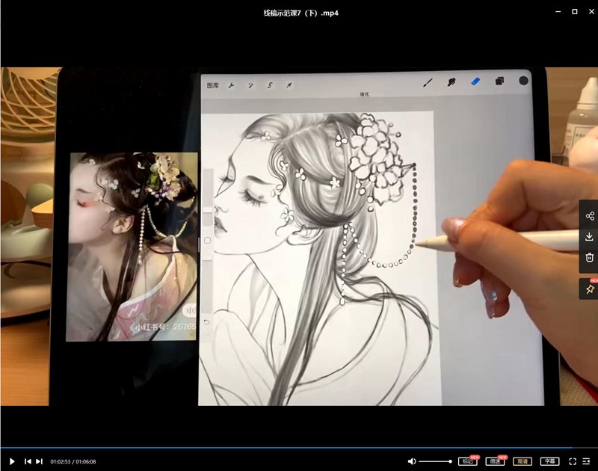Toggle 字幕 subtitles on
The height and width of the screenshot is (471, 598).
[550, 461]
